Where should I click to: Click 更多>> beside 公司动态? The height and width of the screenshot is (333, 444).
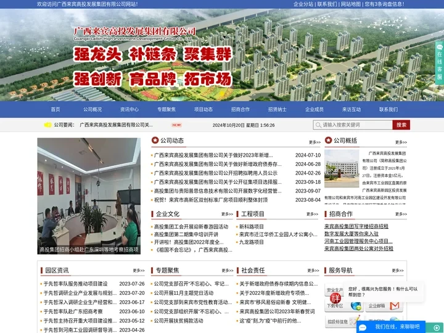pos(314,142)
